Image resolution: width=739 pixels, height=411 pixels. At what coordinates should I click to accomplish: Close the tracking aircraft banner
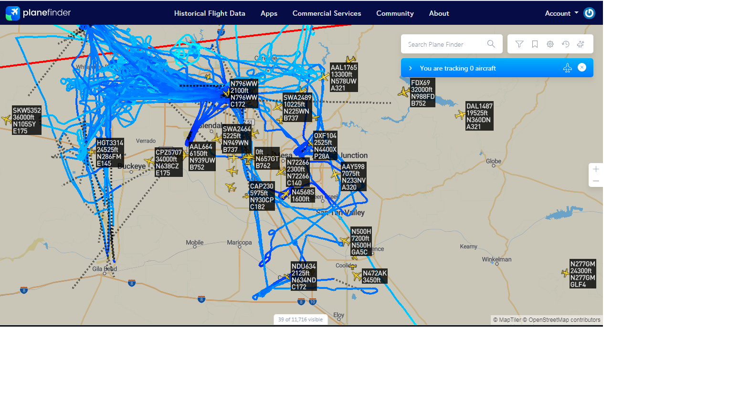582,68
